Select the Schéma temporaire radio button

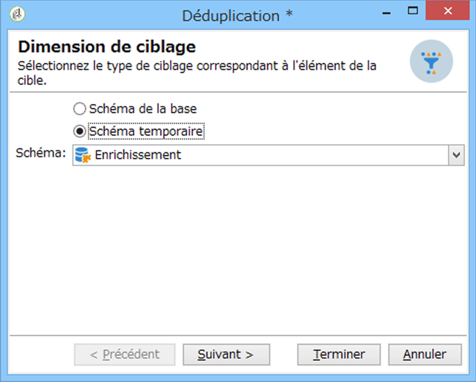(x=79, y=131)
